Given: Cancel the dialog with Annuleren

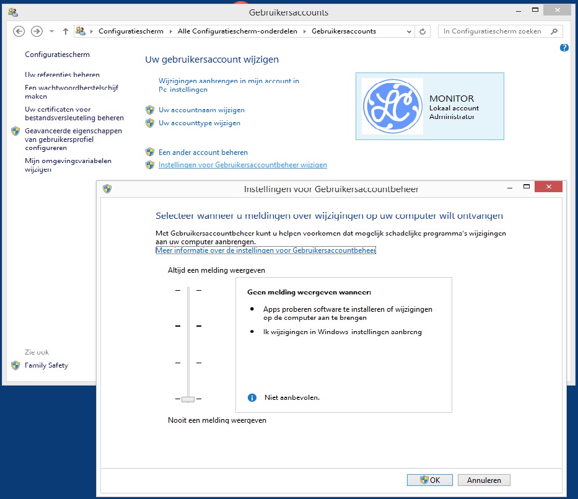Looking at the screenshot, I should click(484, 480).
